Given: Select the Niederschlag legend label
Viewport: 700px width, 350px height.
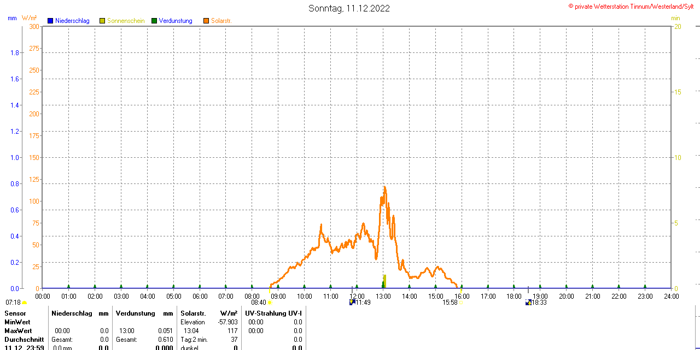Looking at the screenshot, I should (72, 21).
